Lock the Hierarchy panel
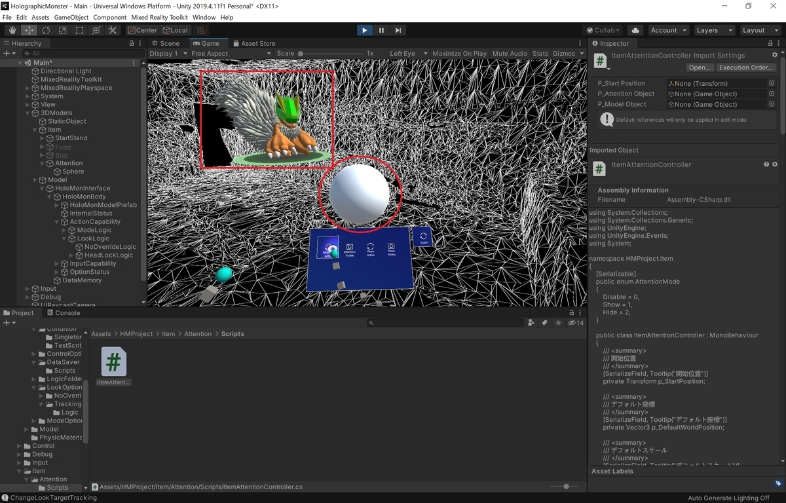The image size is (786, 503). (132, 43)
